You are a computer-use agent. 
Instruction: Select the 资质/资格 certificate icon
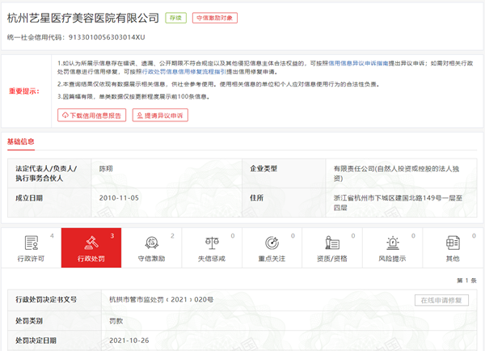coord(332,243)
